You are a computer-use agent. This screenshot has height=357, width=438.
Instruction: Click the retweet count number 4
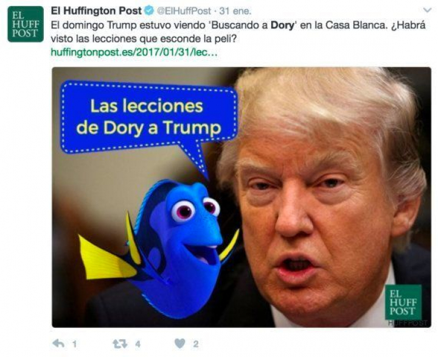point(138,344)
